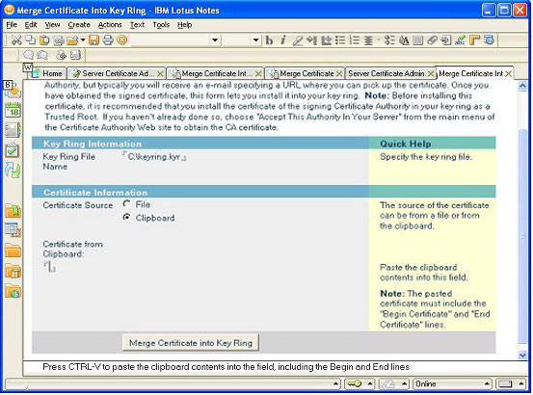Open Mail from the bookmark bar
The height and width of the screenshot is (395, 533).
[13, 90]
